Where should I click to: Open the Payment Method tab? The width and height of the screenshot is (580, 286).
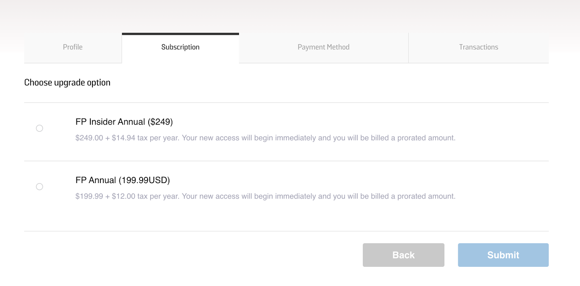pyautogui.click(x=323, y=47)
